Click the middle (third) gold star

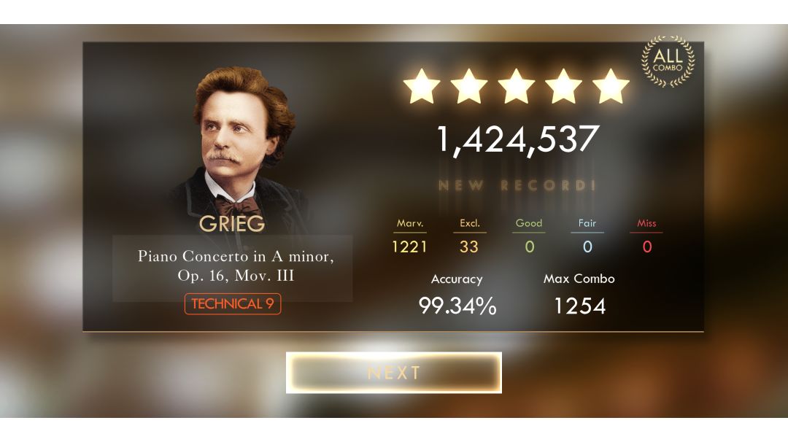(516, 86)
